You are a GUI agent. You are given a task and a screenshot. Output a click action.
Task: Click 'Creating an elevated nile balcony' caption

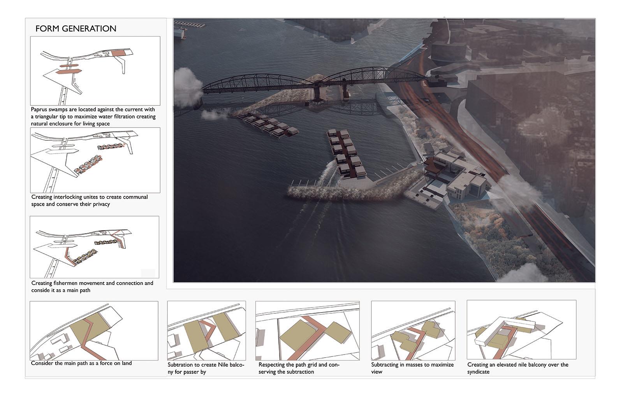[517, 368]
